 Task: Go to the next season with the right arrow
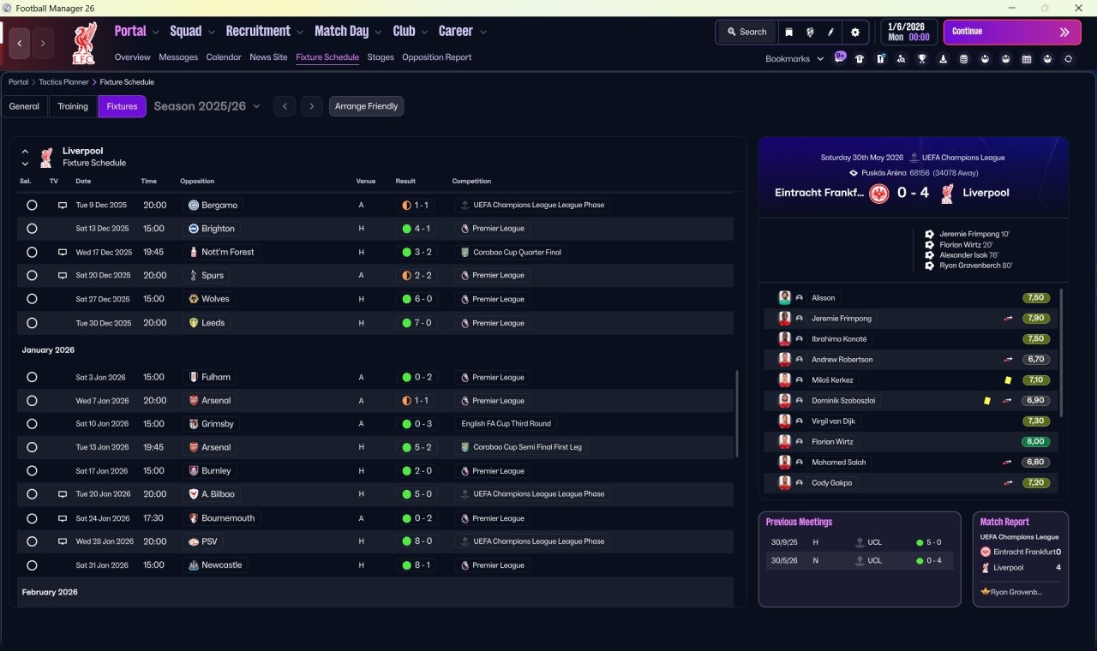coord(312,106)
